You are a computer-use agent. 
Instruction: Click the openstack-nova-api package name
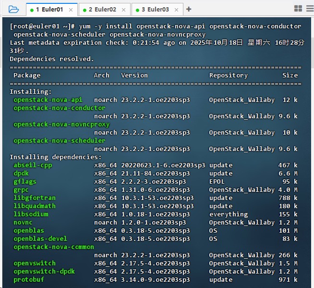[48, 100]
